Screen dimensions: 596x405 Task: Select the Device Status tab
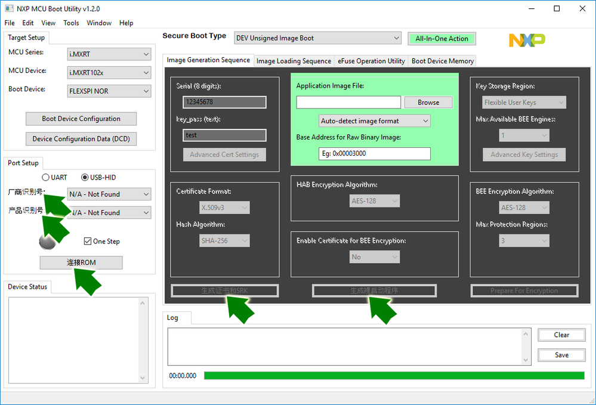click(27, 287)
